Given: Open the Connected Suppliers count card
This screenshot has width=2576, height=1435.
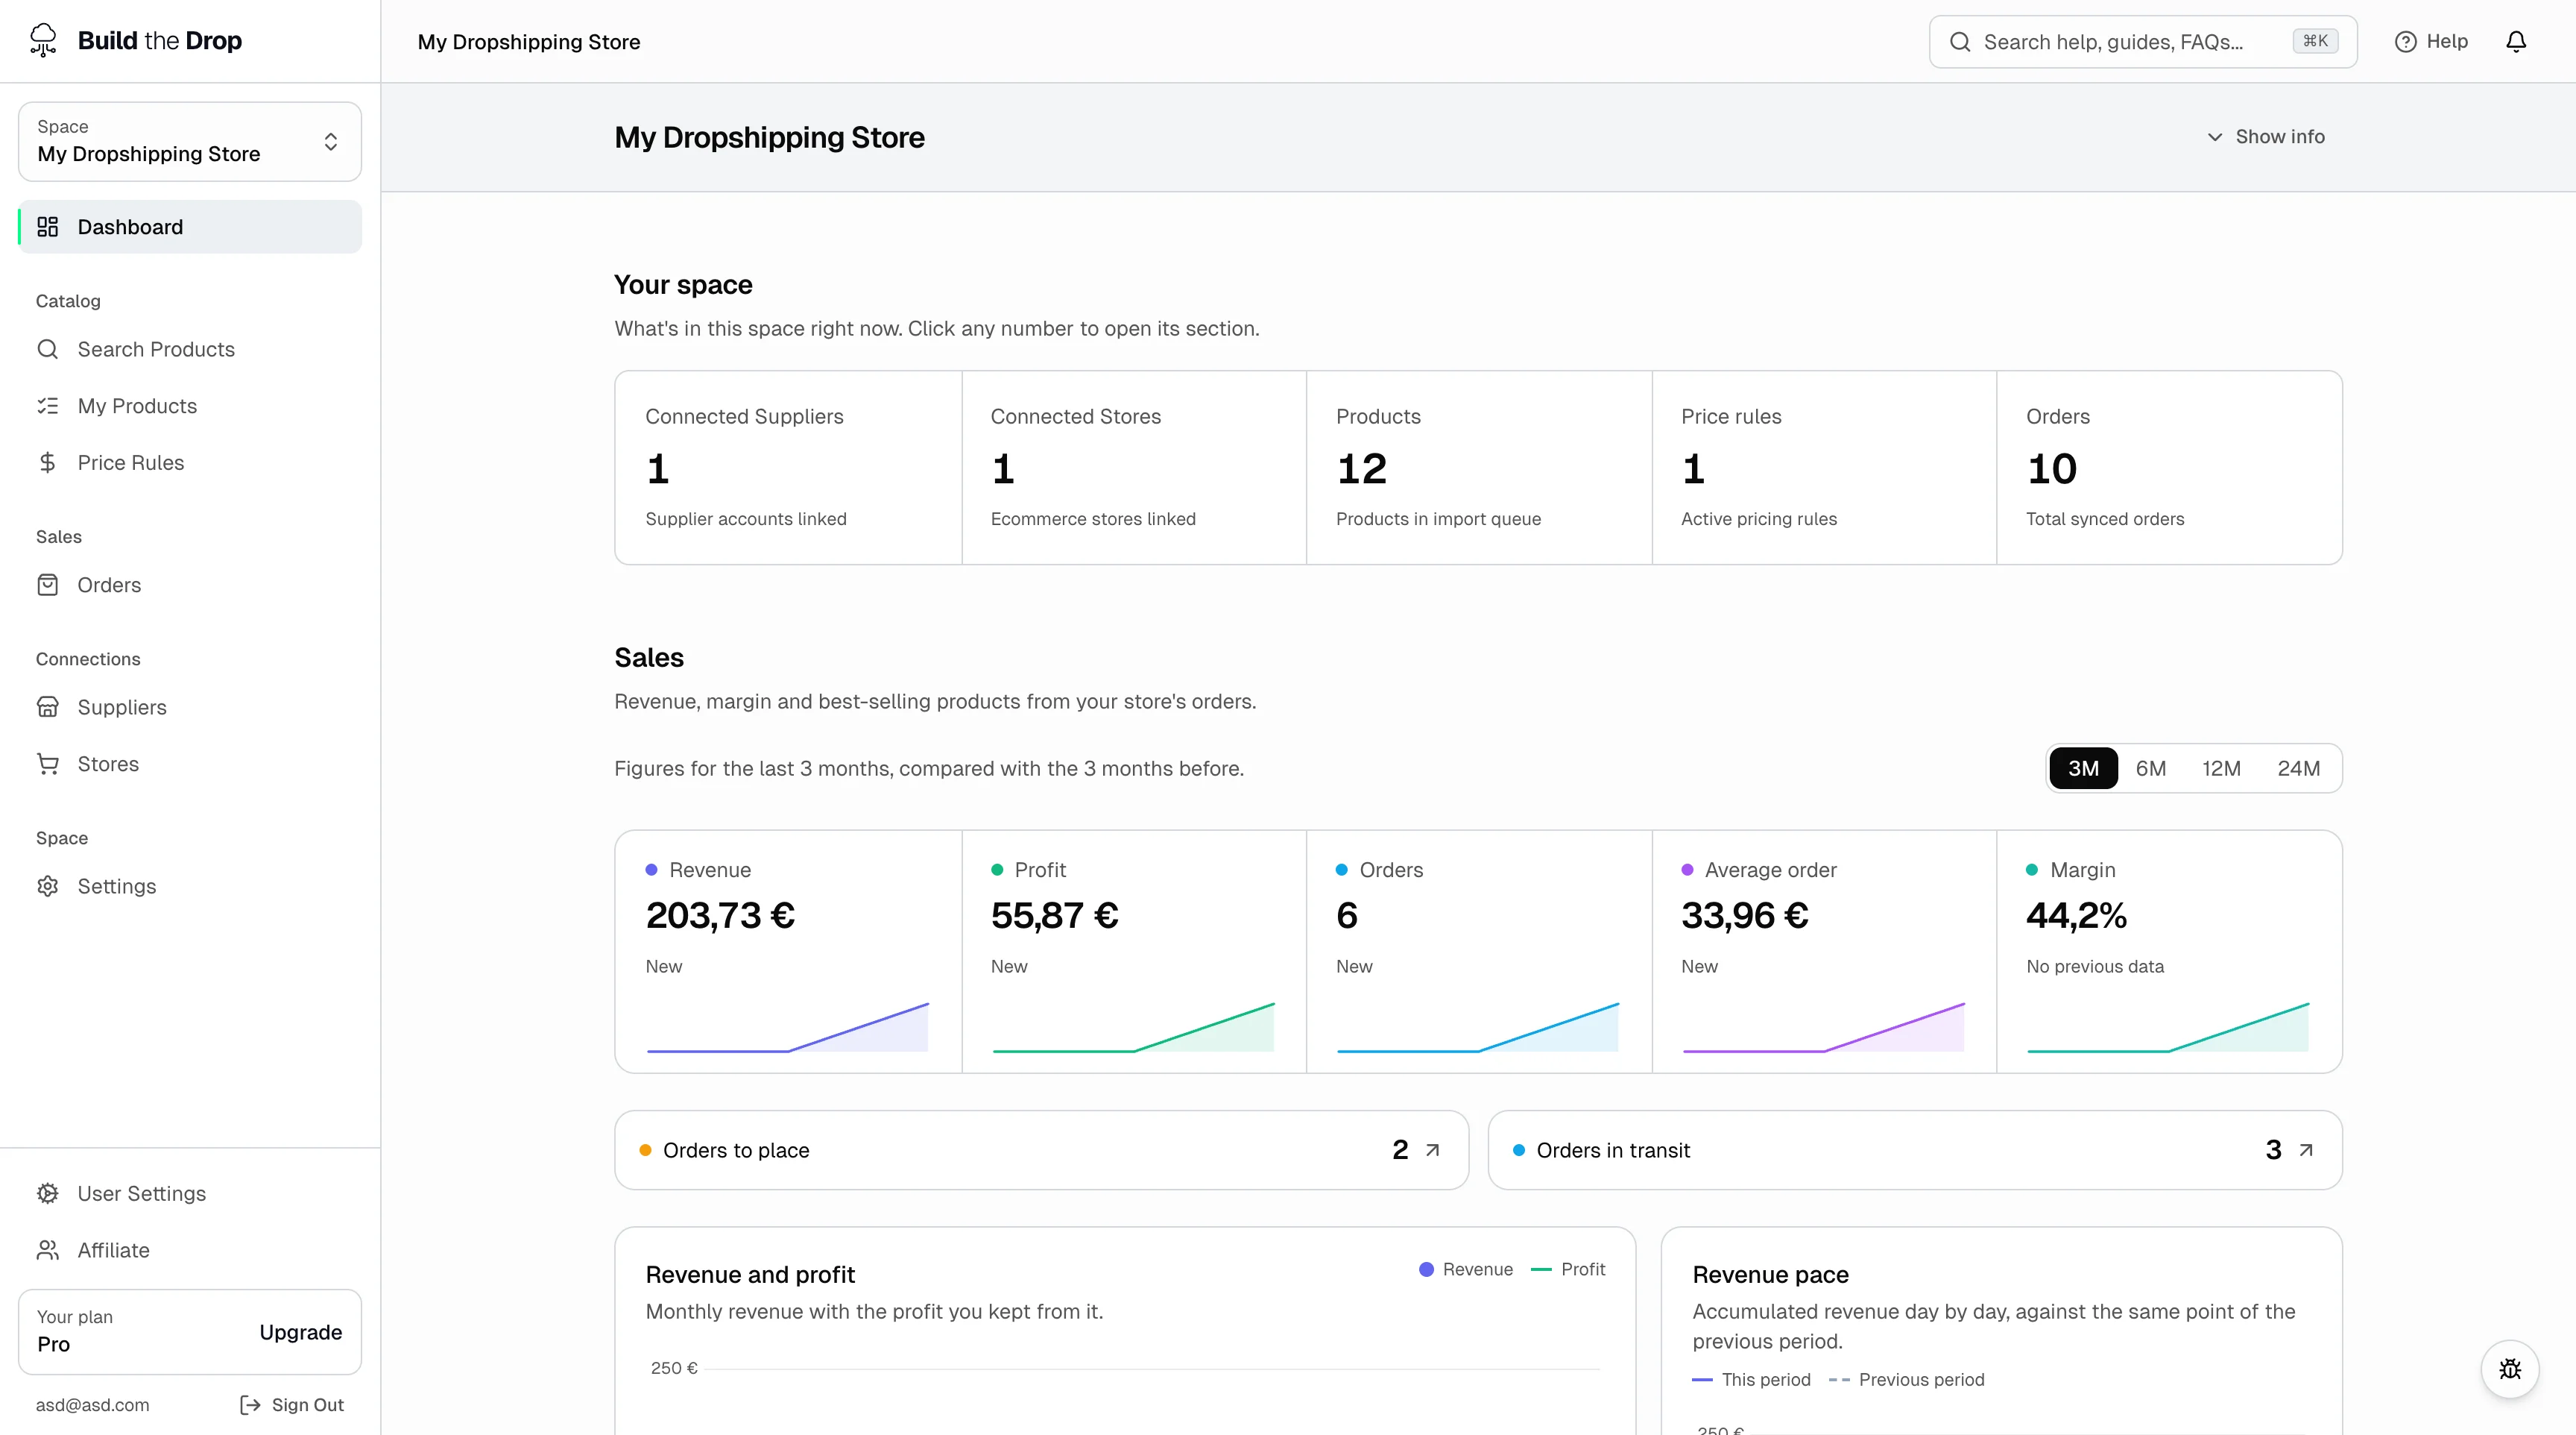Looking at the screenshot, I should point(788,468).
